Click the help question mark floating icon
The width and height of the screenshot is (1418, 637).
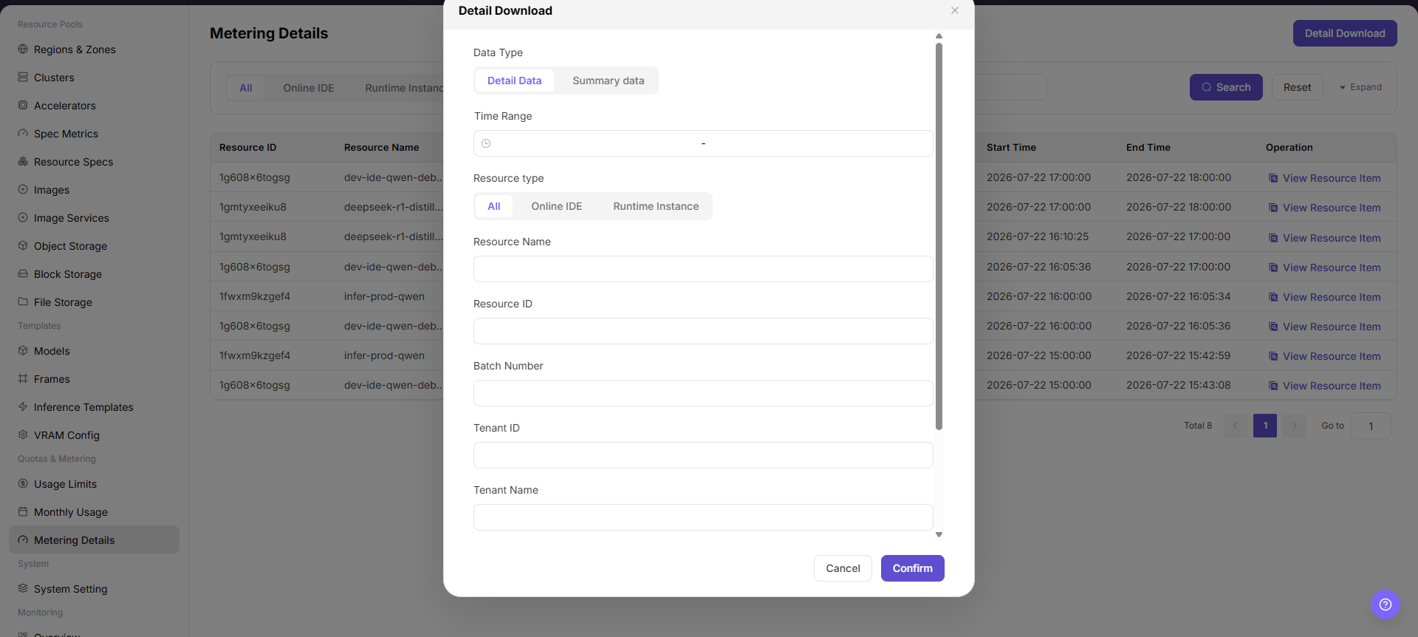1386,604
